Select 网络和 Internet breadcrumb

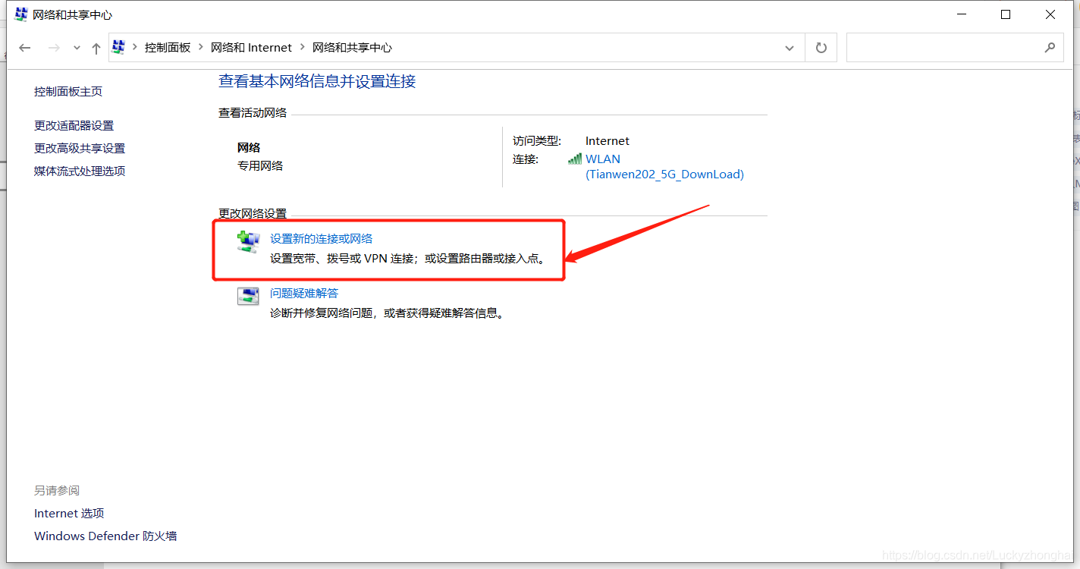coord(251,47)
